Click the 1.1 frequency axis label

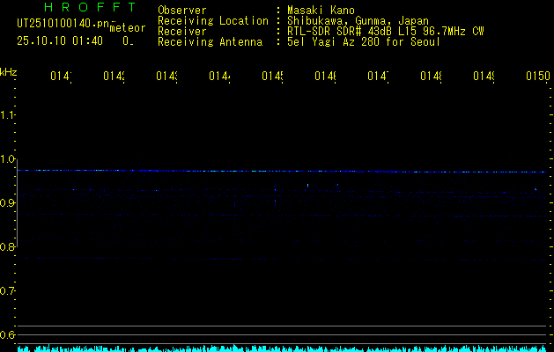click(9, 115)
